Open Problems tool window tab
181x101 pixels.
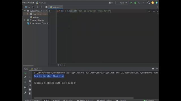coord(68,100)
